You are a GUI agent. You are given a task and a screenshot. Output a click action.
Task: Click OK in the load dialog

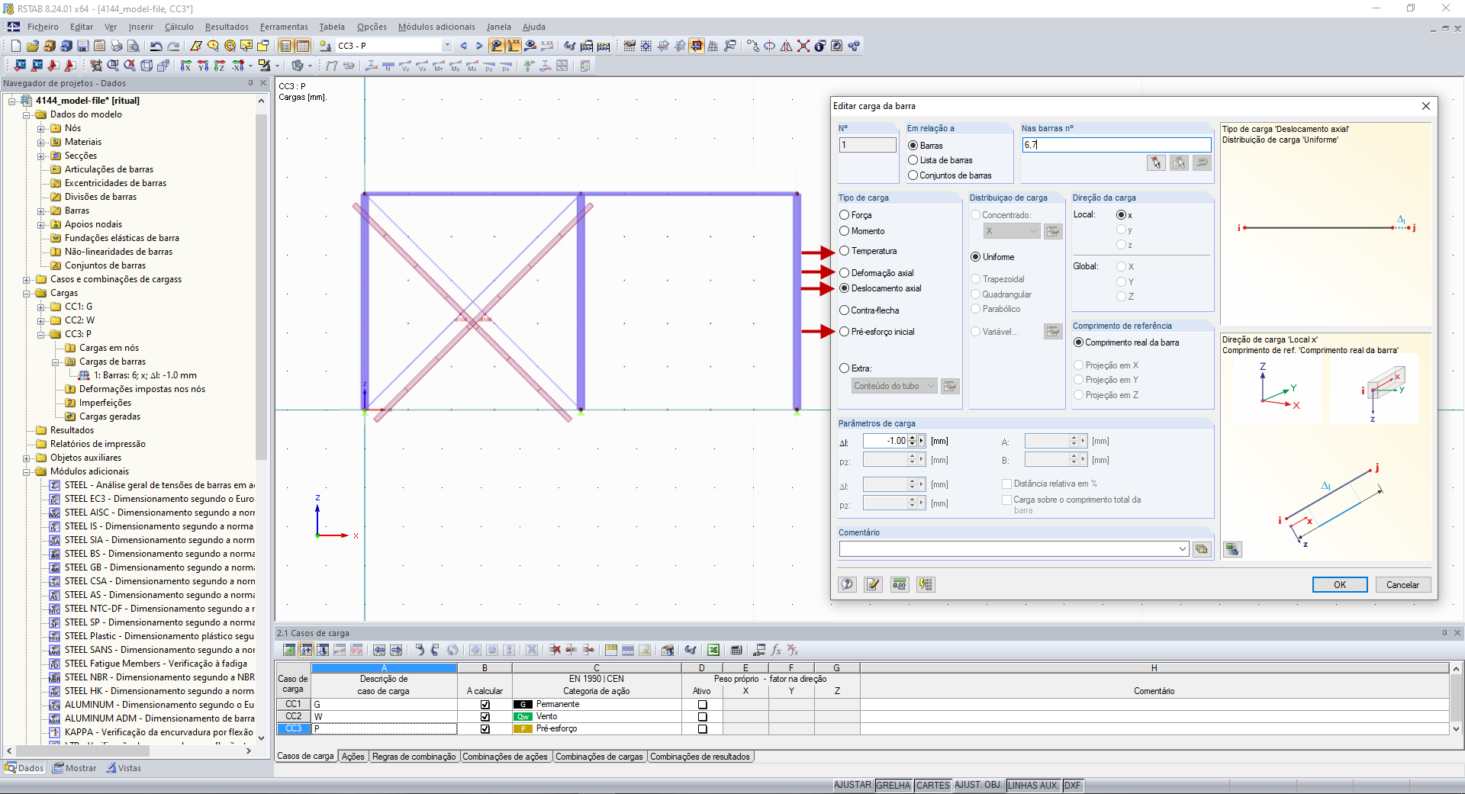click(x=1340, y=585)
